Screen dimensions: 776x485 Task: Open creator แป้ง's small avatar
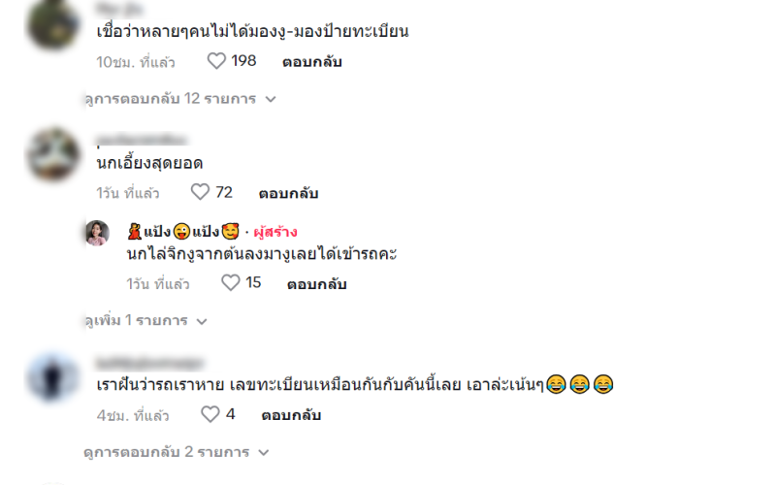(x=98, y=233)
